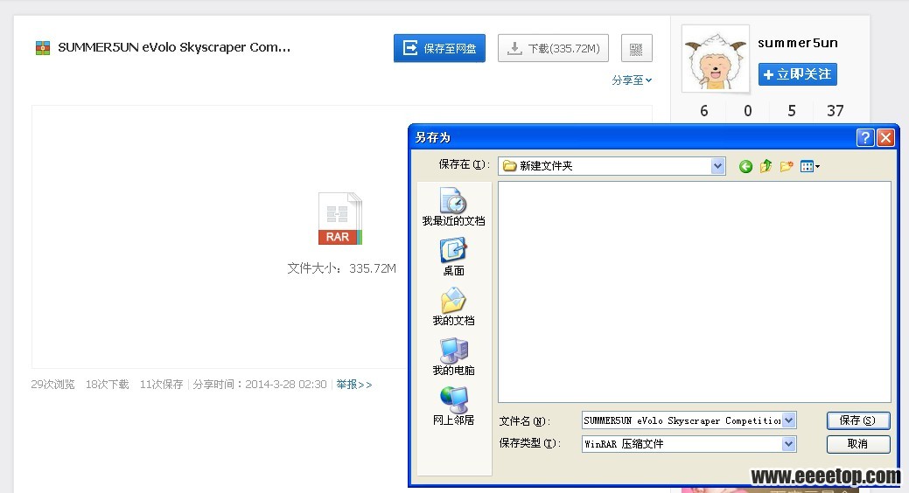Screen dimensions: 909x493
Task: Select 我最近的文档 in places bar
Action: (x=453, y=207)
